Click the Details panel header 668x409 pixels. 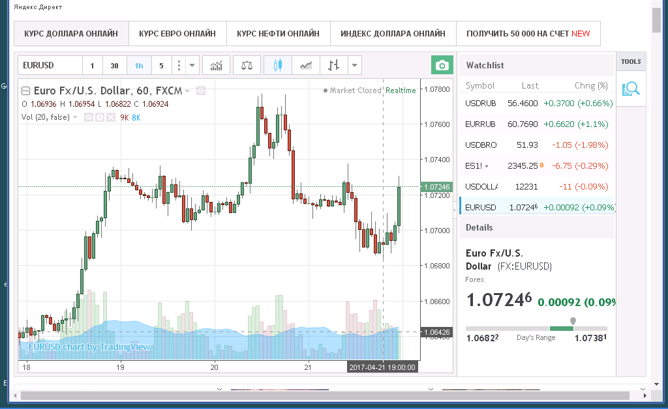536,227
